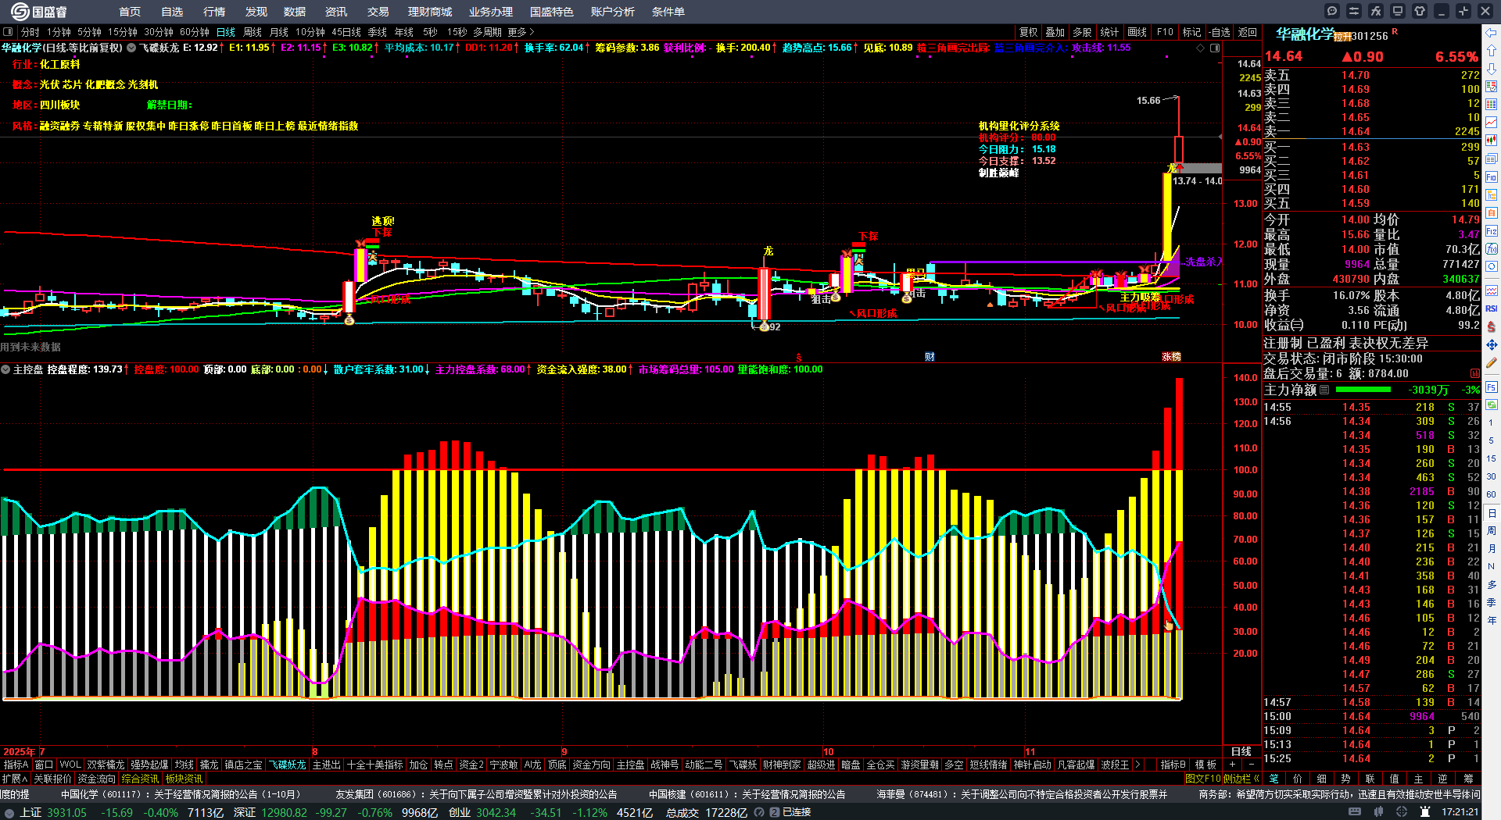Click the F12 icon in right sidebar
The height and width of the screenshot is (820, 1501).
click(1492, 231)
